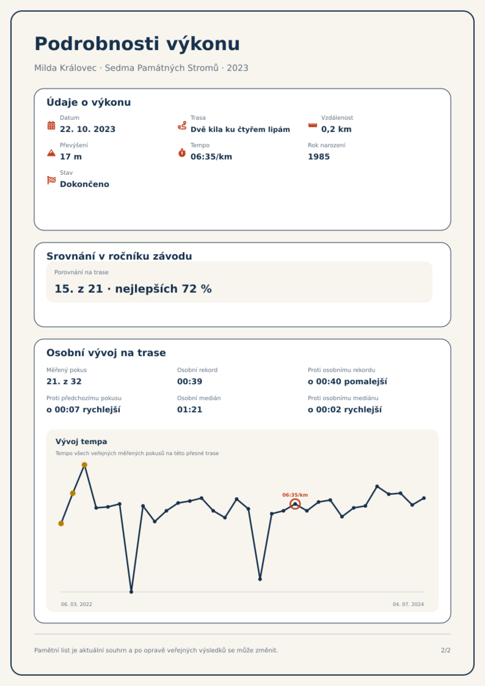The image size is (485, 686).
Task: Click the end date 04. 07. 2024
Action: [x=408, y=604]
